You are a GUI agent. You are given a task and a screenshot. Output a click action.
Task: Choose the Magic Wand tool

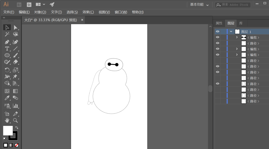coord(7,34)
